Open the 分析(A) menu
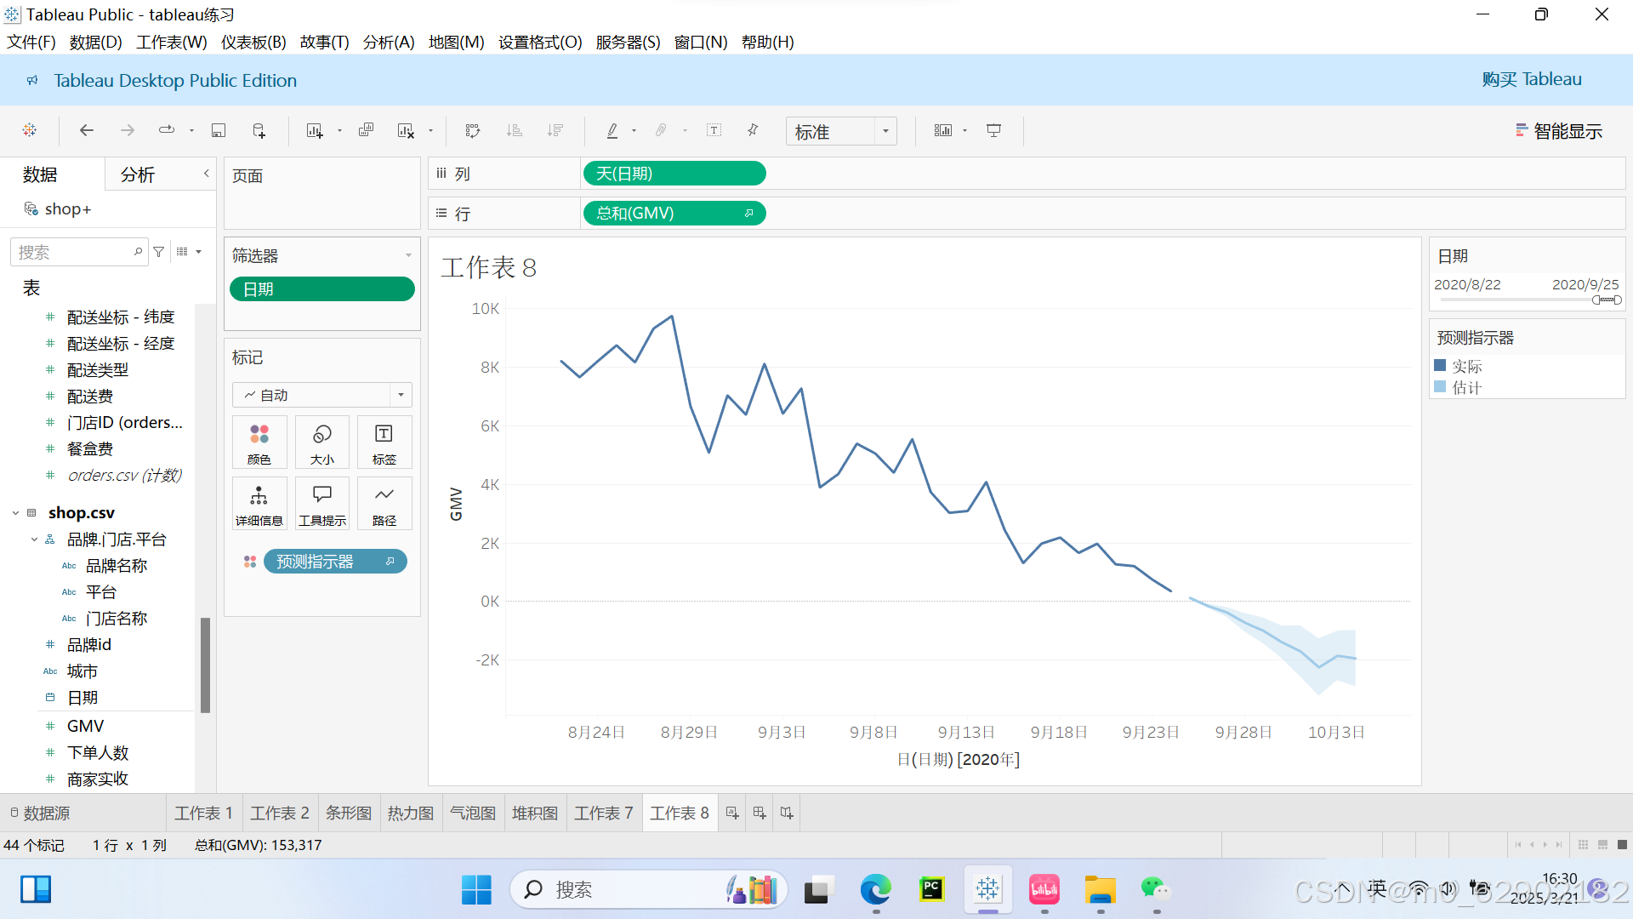The width and height of the screenshot is (1633, 919). click(x=389, y=42)
